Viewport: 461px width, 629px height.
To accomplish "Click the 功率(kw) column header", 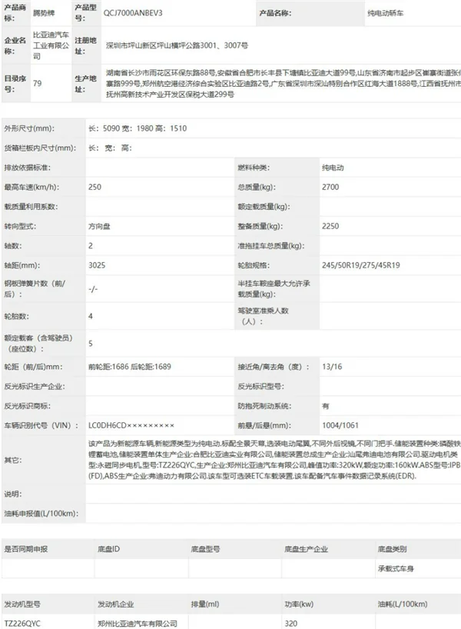I will coord(299,604).
